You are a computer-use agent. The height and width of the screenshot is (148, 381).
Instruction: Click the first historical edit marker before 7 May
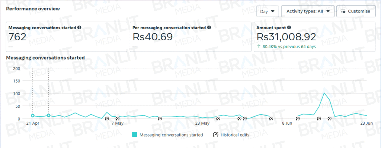pyautogui.click(x=107, y=118)
